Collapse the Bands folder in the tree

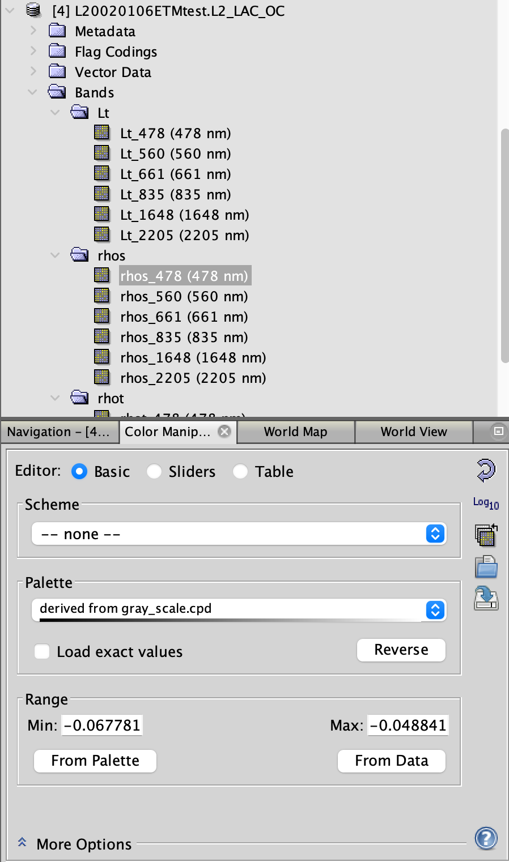32,92
